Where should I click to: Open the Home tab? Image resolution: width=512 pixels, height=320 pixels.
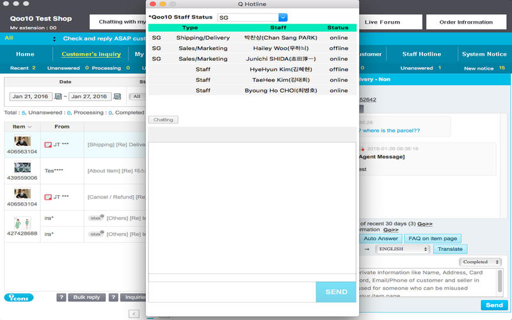(x=25, y=54)
